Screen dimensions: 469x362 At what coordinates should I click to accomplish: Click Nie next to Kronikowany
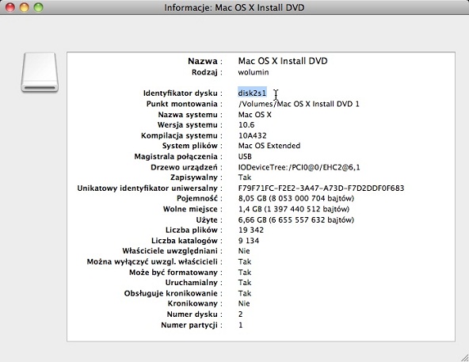click(244, 303)
